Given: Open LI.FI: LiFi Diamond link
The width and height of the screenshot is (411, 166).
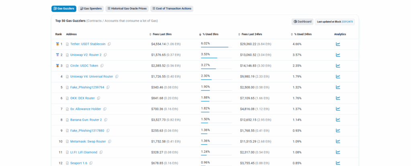Looking at the screenshot, I should point(83,152).
